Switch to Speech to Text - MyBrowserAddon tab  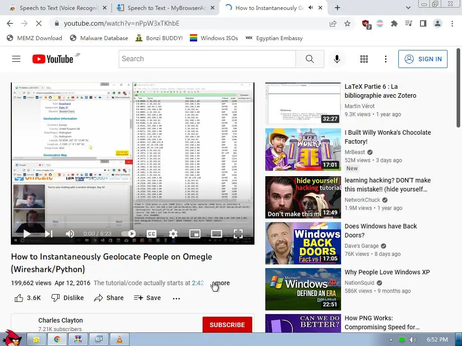coord(166,8)
